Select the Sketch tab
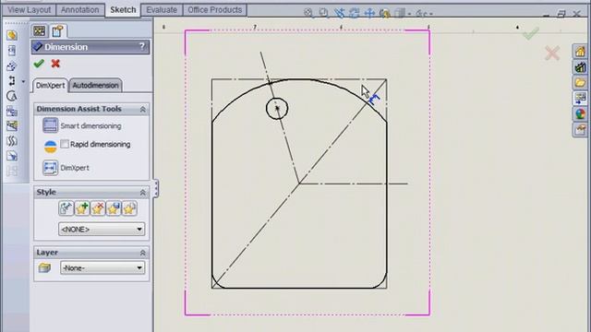Image resolution: width=591 pixels, height=332 pixels. pyautogui.click(x=123, y=10)
